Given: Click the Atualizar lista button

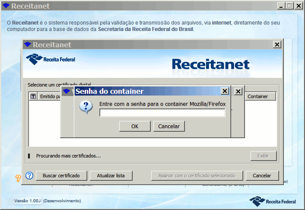Looking at the screenshot, I should click(111, 176).
